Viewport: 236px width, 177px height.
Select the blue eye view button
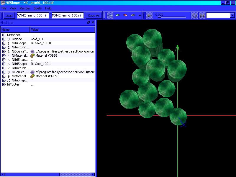(110, 15)
